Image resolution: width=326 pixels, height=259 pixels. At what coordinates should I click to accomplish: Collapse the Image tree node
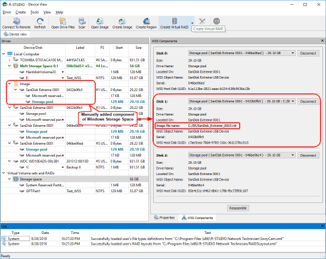coord(10,84)
